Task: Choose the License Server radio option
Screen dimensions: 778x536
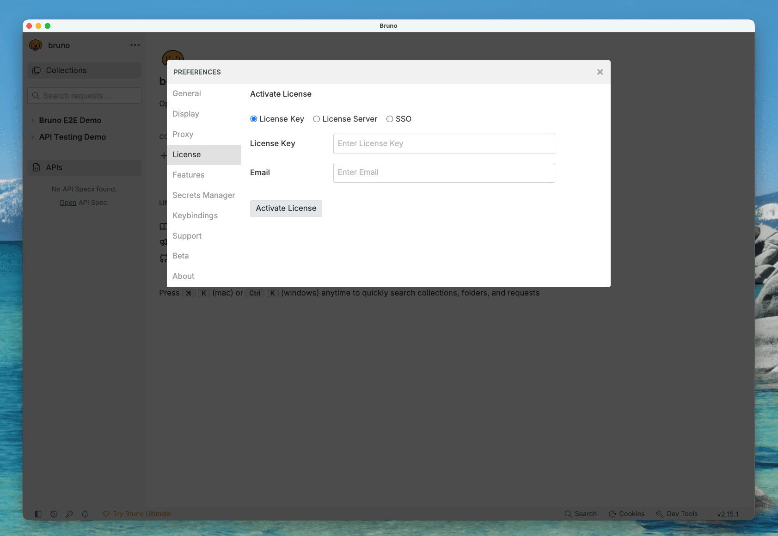Action: click(x=317, y=119)
